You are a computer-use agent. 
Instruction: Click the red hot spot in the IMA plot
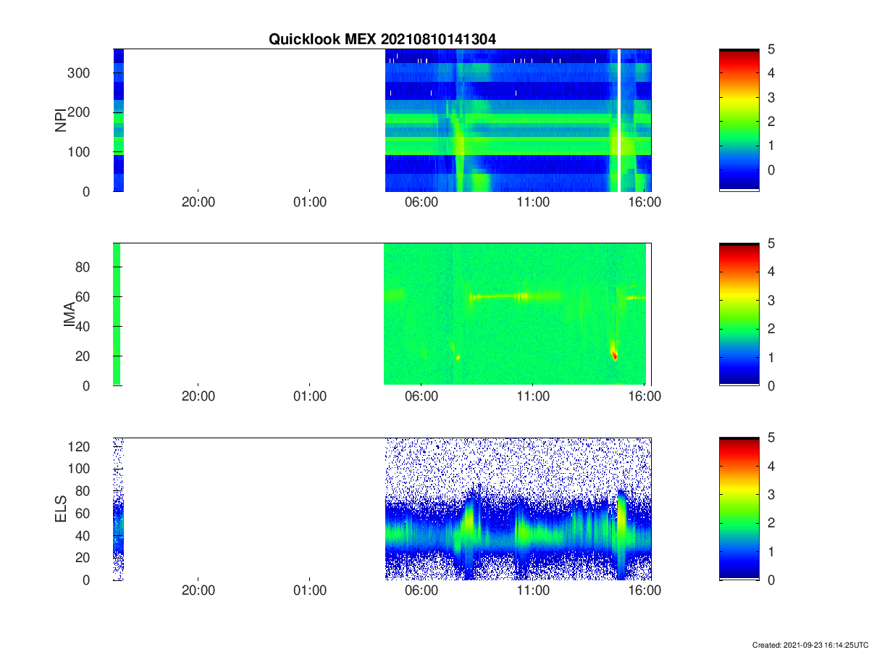(614, 354)
